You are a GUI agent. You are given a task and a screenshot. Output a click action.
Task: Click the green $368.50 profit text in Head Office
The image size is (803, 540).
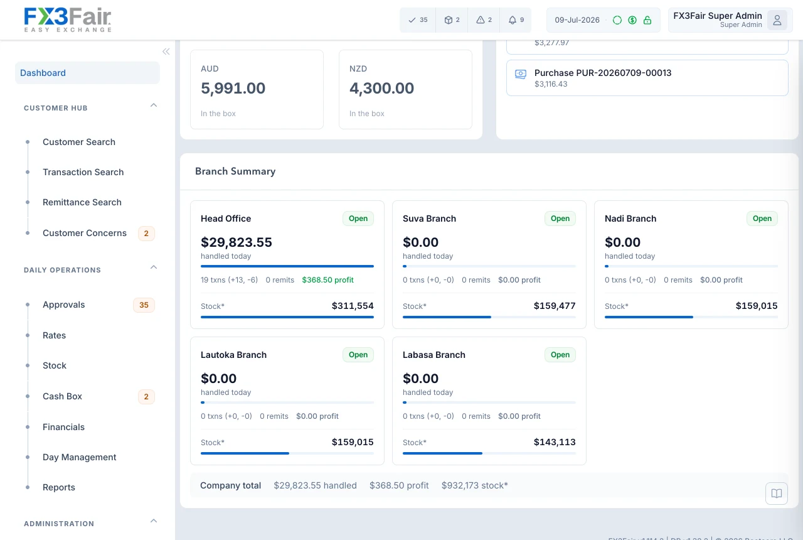[327, 280]
